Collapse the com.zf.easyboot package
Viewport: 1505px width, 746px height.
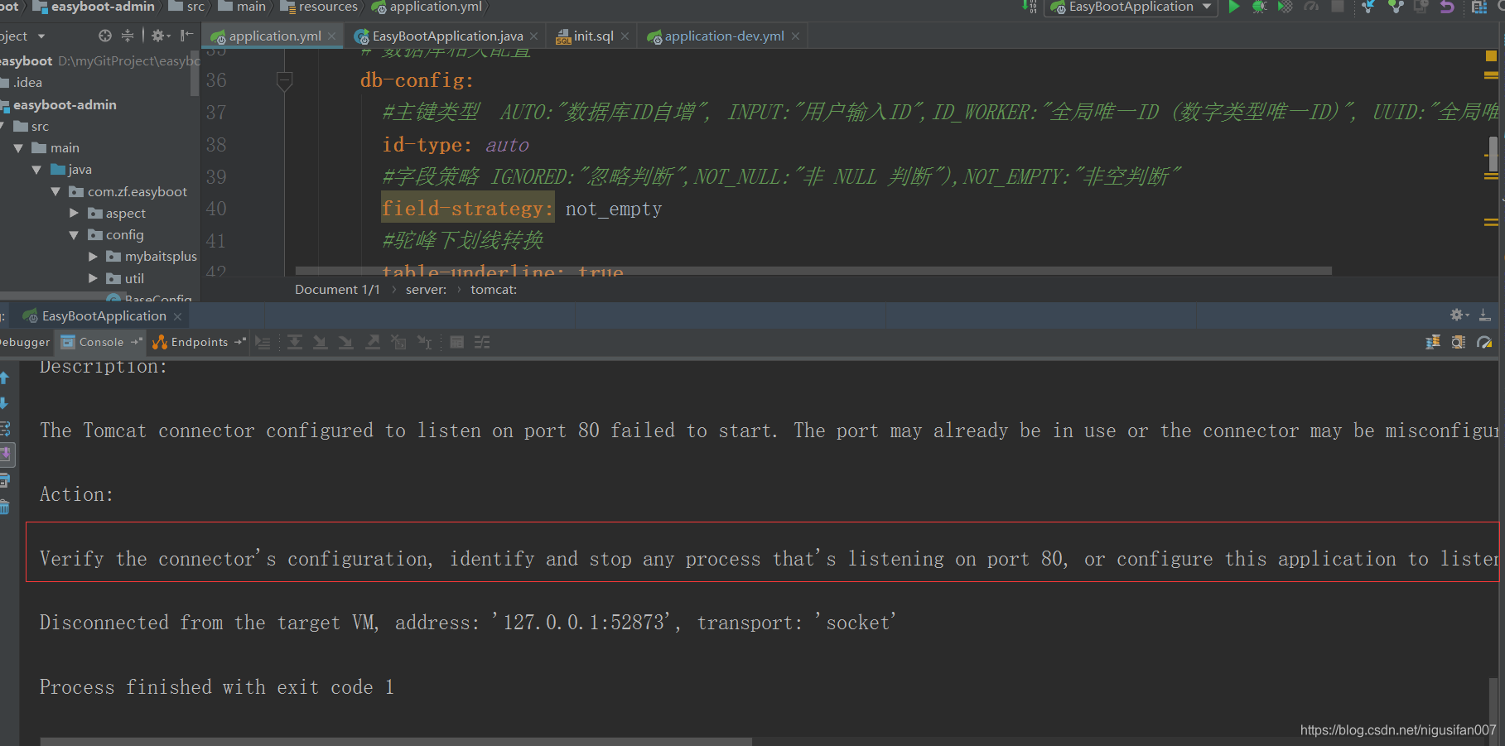[55, 192]
